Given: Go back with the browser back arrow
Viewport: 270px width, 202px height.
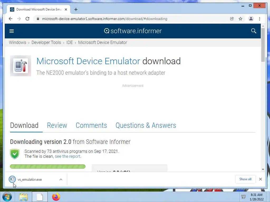Looking at the screenshot, I should 11,19.
